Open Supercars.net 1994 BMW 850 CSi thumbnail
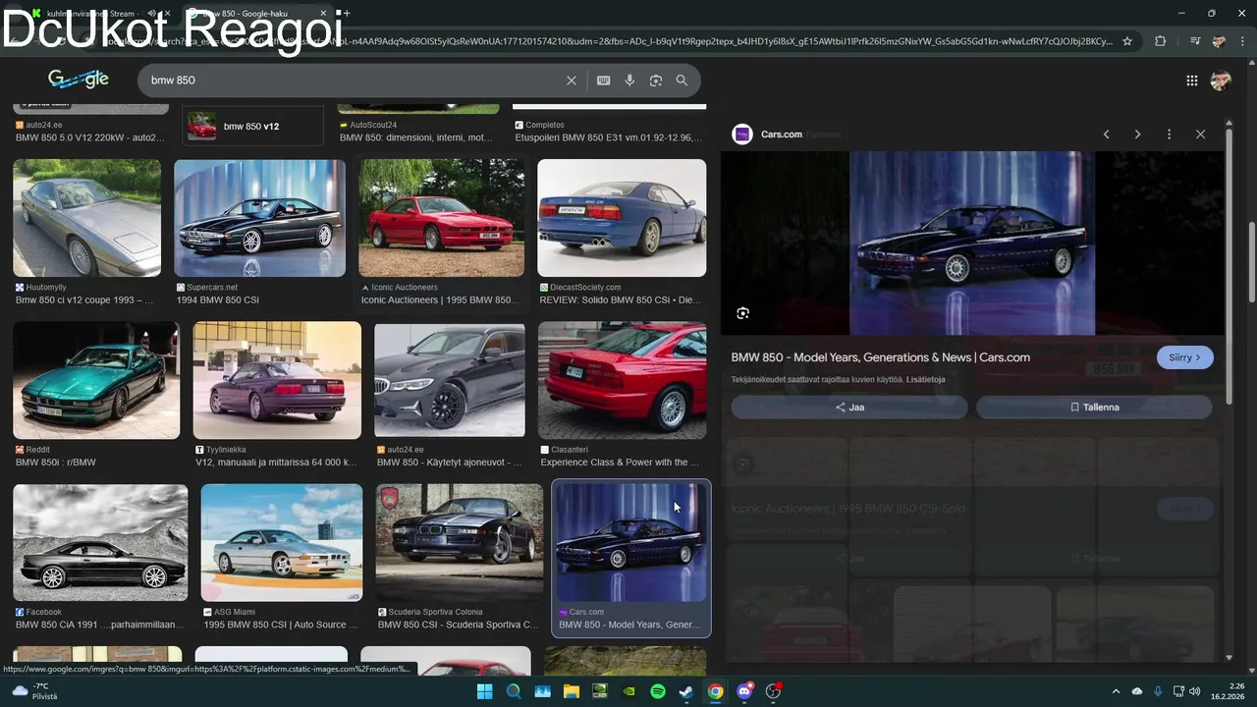The image size is (1257, 707). coord(259,218)
